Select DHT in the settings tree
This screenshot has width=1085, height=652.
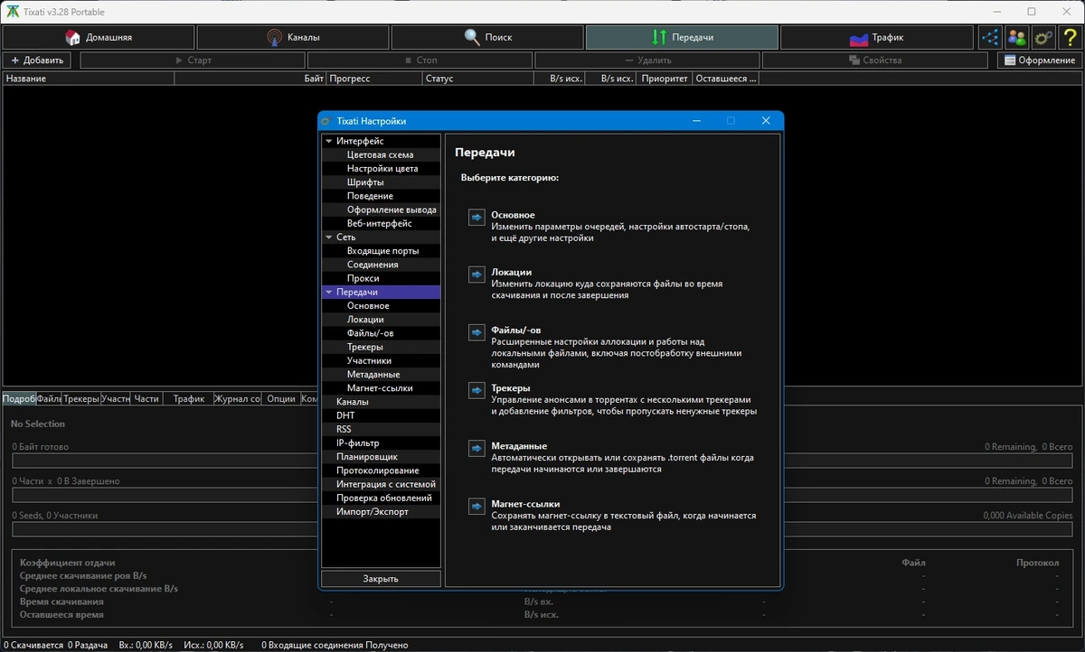381,415
